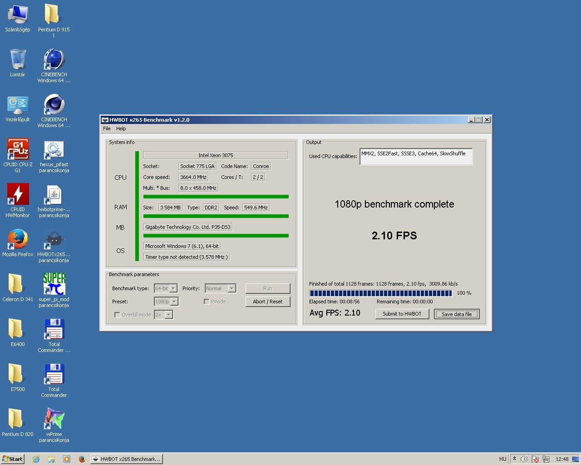581x465 pixels.
Task: Open the hexus_pifast parancsikonja shortcut
Action: (x=54, y=156)
